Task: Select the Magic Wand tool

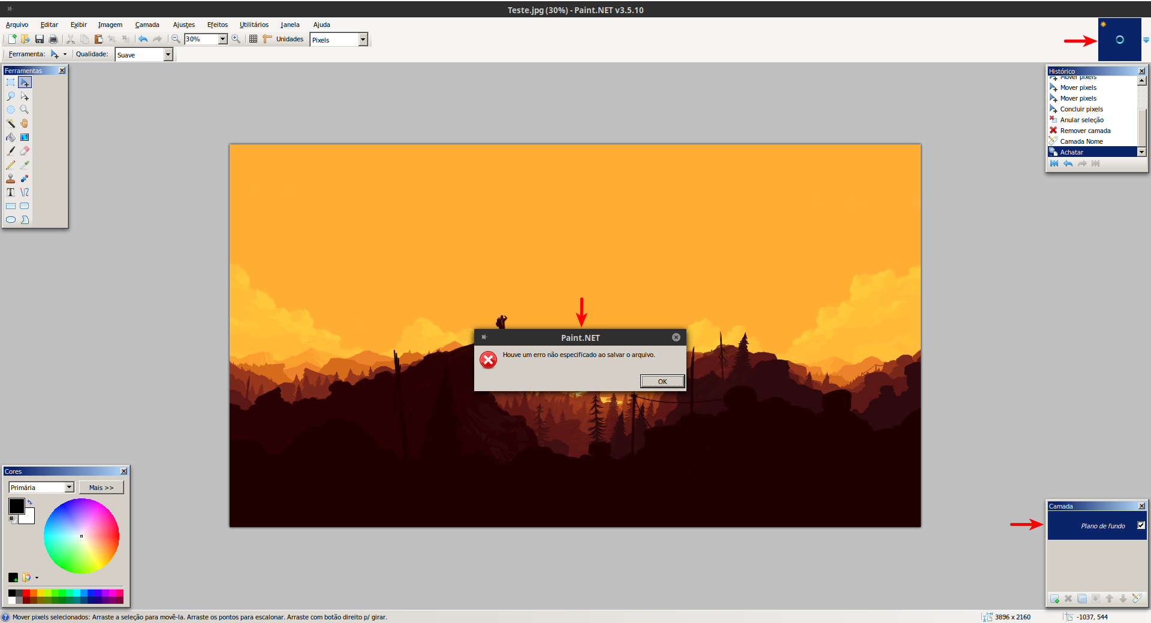Action: [11, 123]
